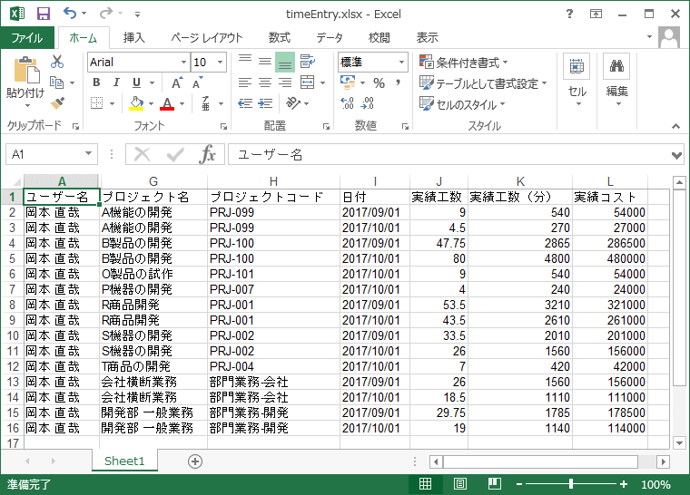The height and width of the screenshot is (495, 690).
Task: Switch to page layout view icon
Action: point(460,485)
